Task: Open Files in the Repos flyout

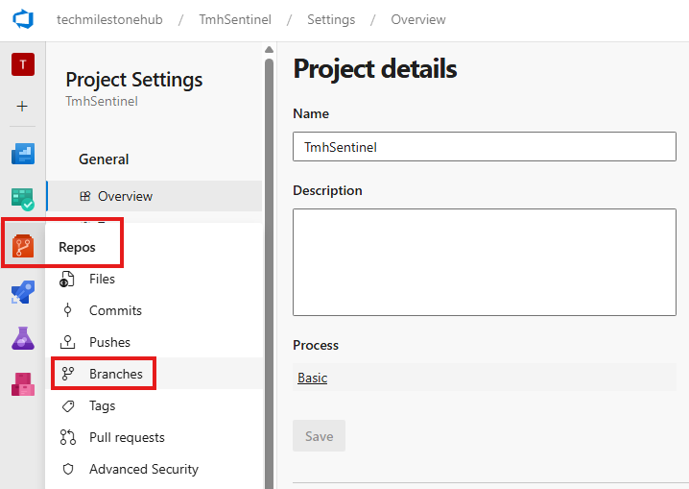Action: point(154,280)
